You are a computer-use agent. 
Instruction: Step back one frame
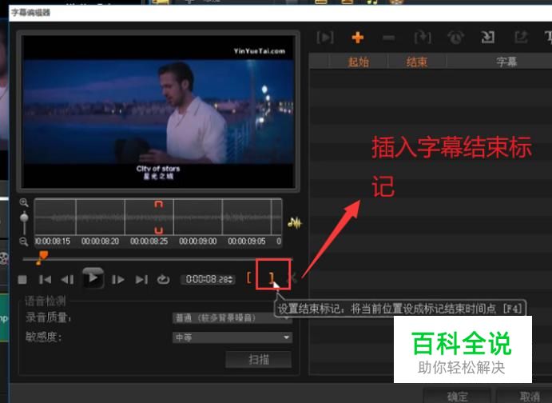click(67, 280)
